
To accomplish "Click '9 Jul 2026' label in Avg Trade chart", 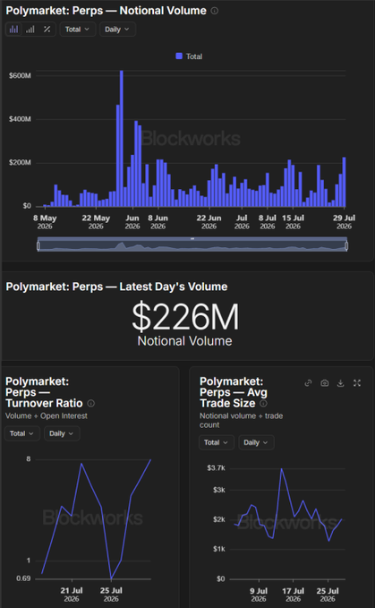I will pyautogui.click(x=259, y=595).
